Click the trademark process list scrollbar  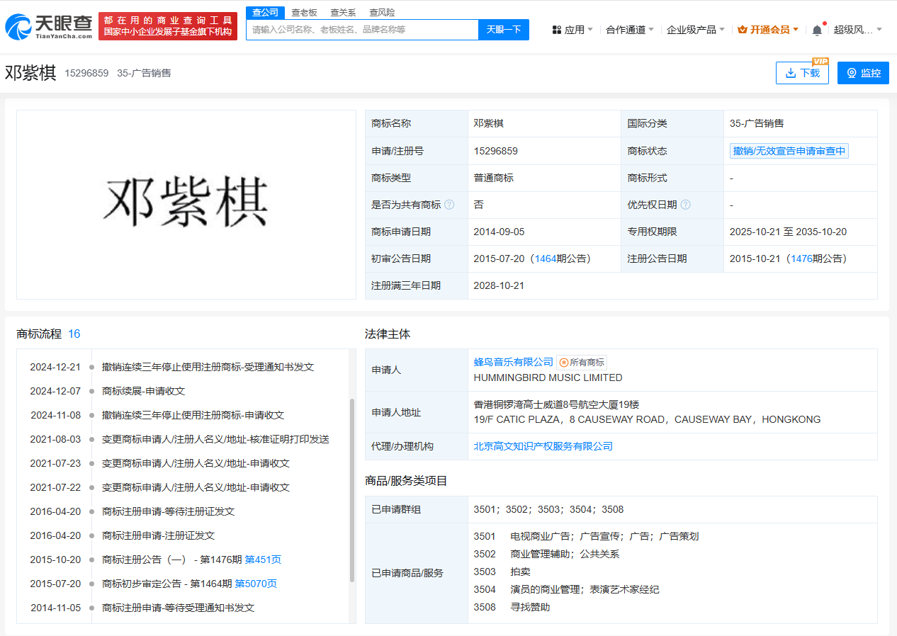pos(352,490)
